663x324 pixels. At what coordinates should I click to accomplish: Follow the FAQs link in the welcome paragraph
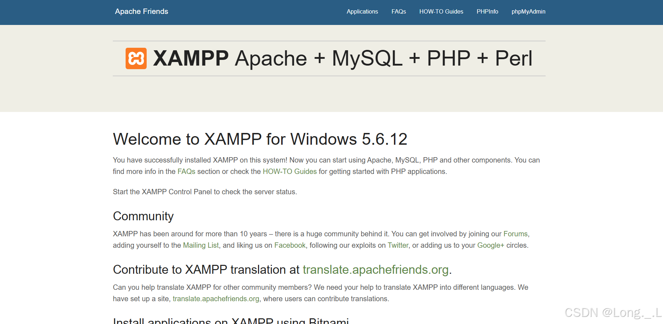[x=186, y=171]
